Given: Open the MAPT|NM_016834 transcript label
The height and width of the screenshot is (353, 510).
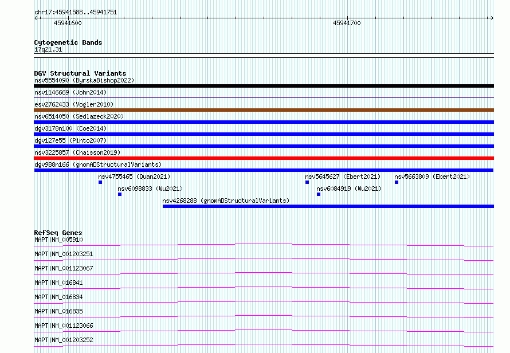Looking at the screenshot, I should coord(58,297).
